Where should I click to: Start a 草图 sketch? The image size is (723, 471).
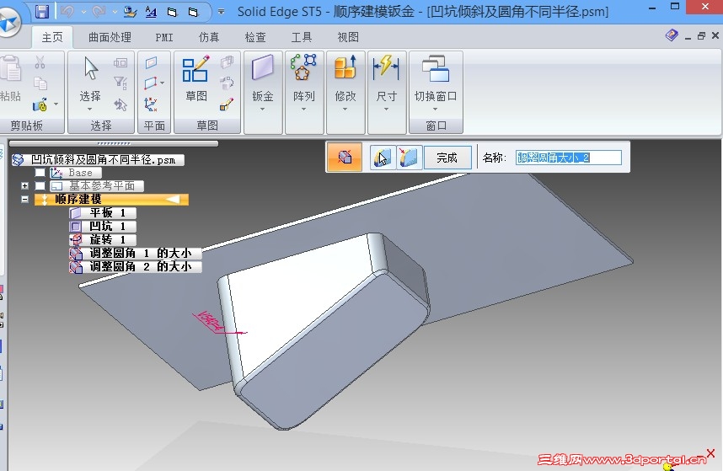[x=196, y=78]
